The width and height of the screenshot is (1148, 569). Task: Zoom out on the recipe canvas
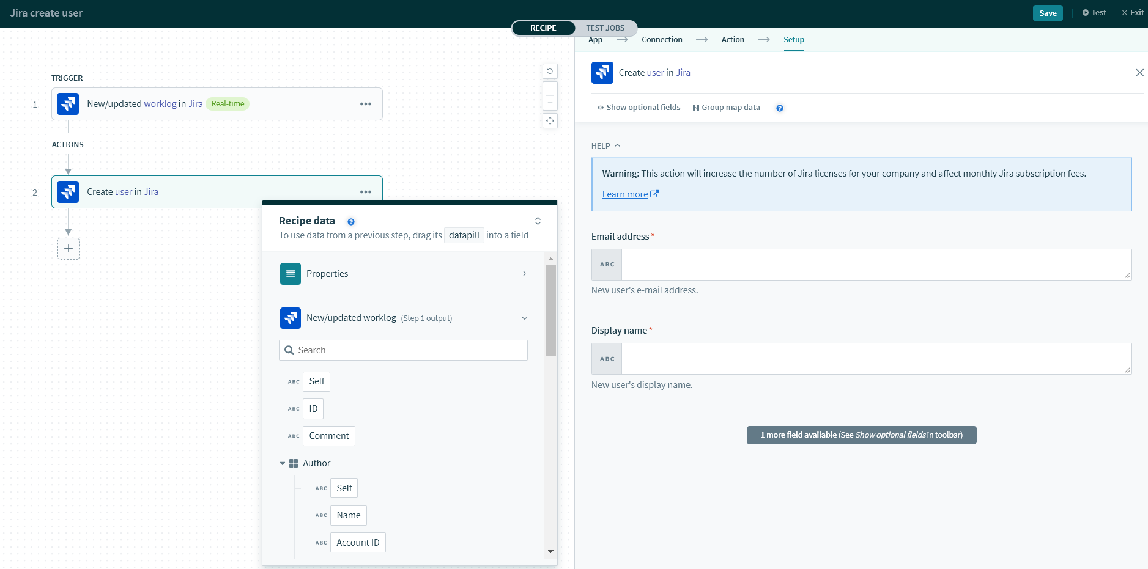pyautogui.click(x=550, y=103)
